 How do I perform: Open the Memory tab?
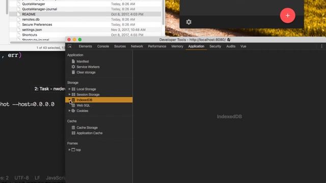(x=177, y=46)
